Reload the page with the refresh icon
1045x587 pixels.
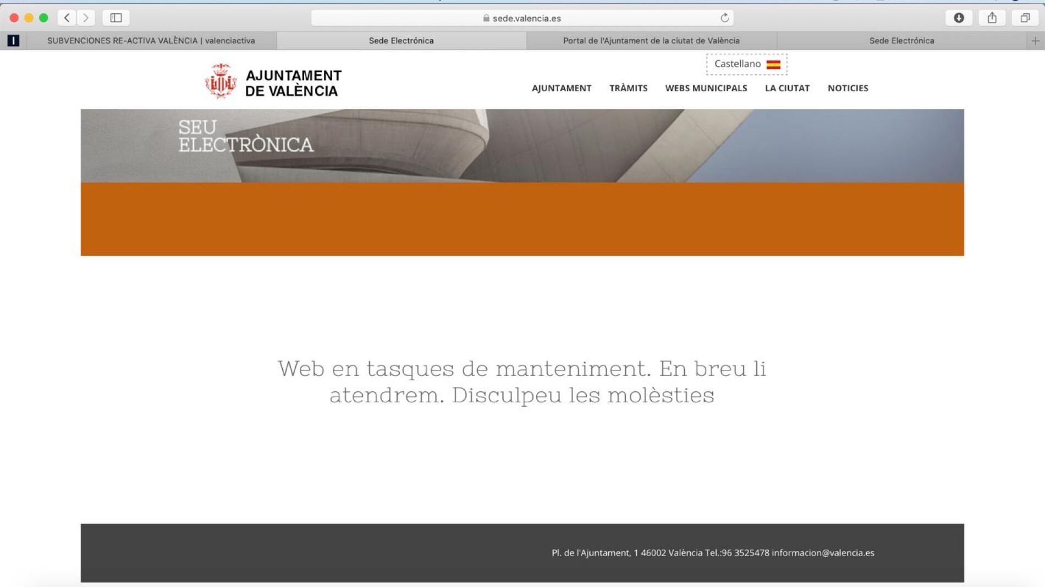click(x=724, y=18)
